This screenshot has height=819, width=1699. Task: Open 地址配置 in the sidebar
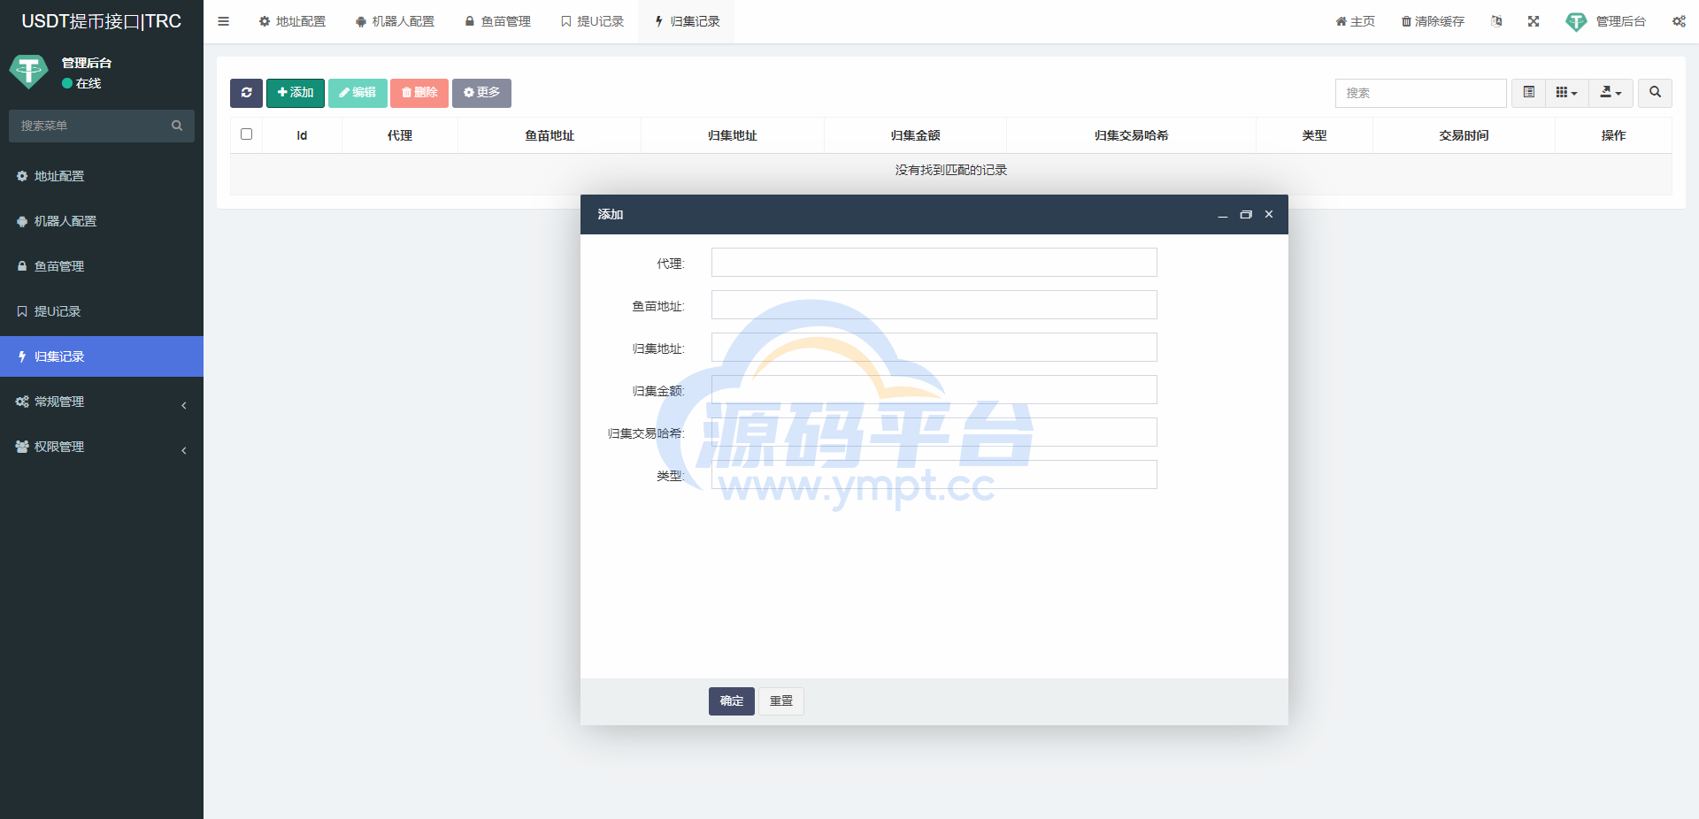click(102, 176)
